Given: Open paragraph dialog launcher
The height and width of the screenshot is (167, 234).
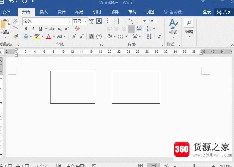Looking at the screenshot, I should pos(162,45).
